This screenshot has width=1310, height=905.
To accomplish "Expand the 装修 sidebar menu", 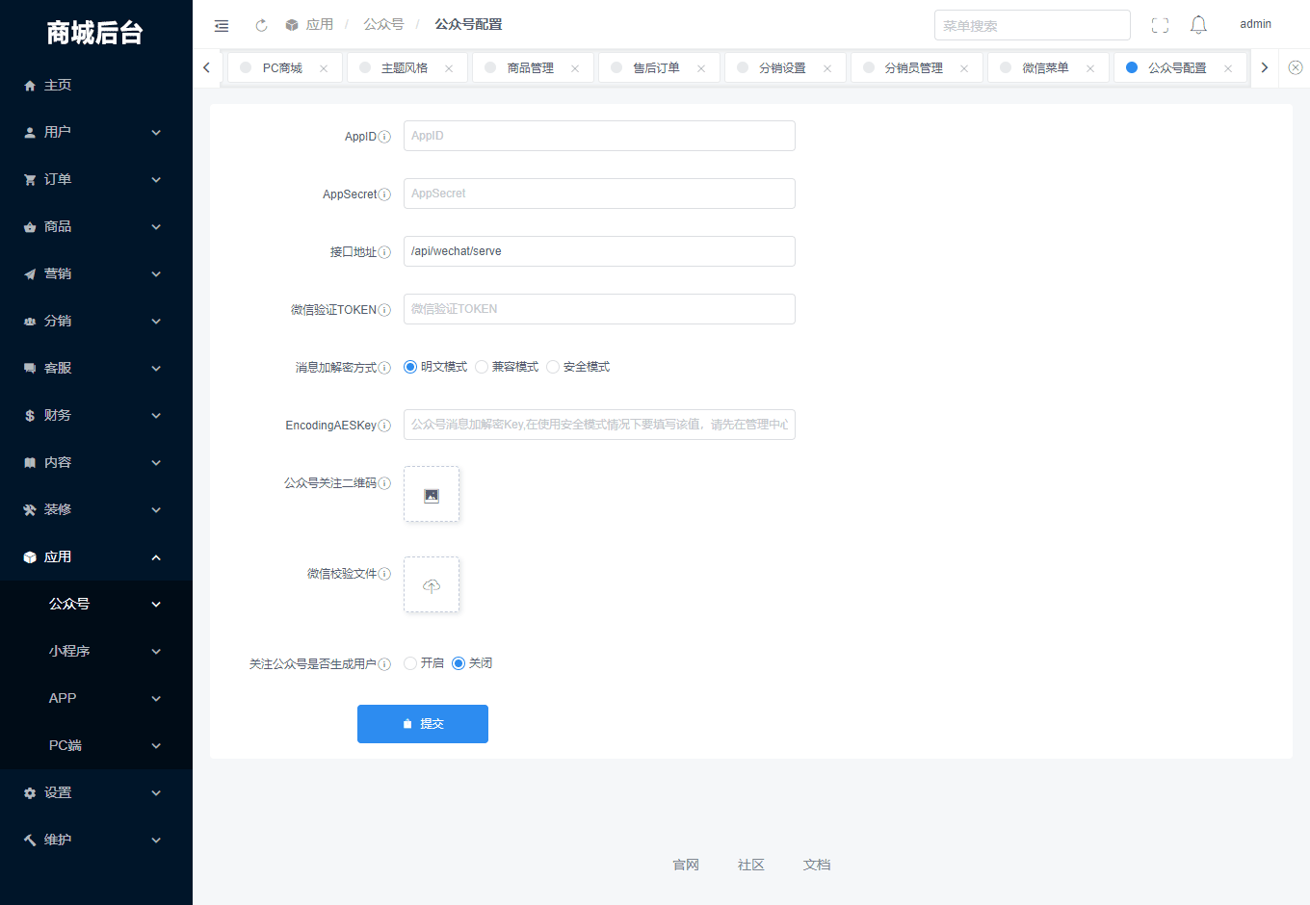I will pyautogui.click(x=96, y=509).
